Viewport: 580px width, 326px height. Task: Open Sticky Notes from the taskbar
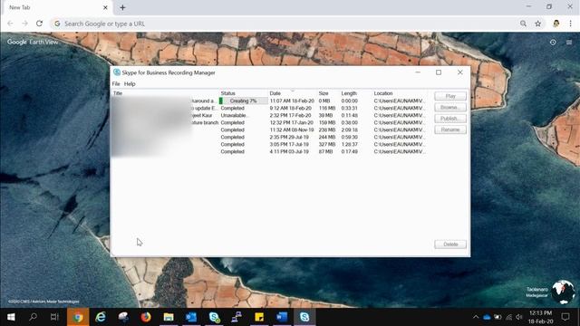click(x=259, y=317)
